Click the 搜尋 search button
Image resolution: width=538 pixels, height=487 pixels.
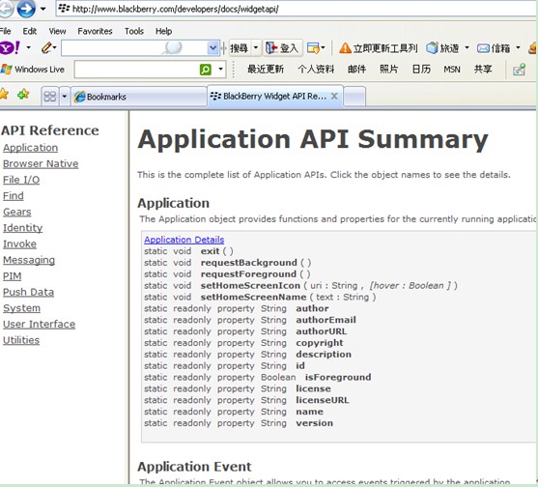239,48
